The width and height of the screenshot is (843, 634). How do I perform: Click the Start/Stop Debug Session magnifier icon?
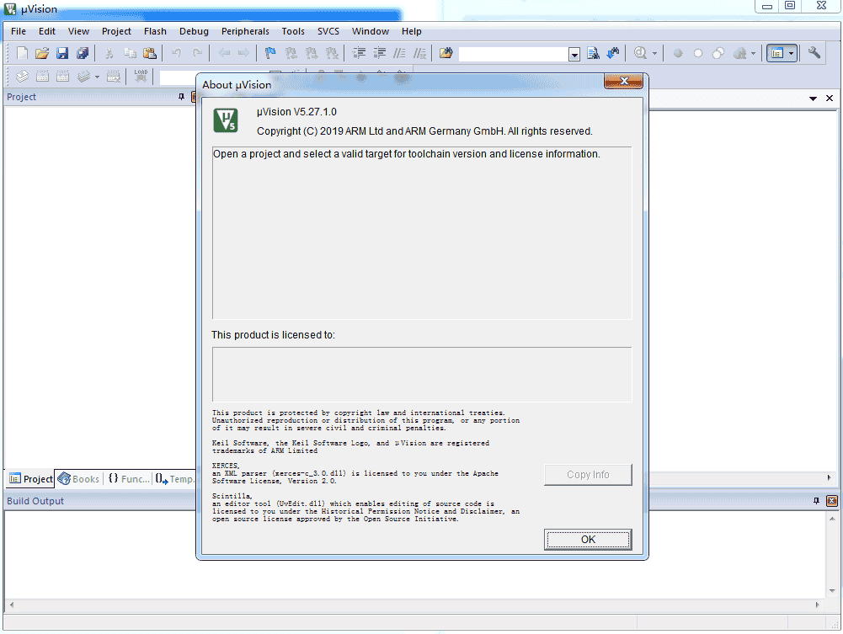point(640,53)
